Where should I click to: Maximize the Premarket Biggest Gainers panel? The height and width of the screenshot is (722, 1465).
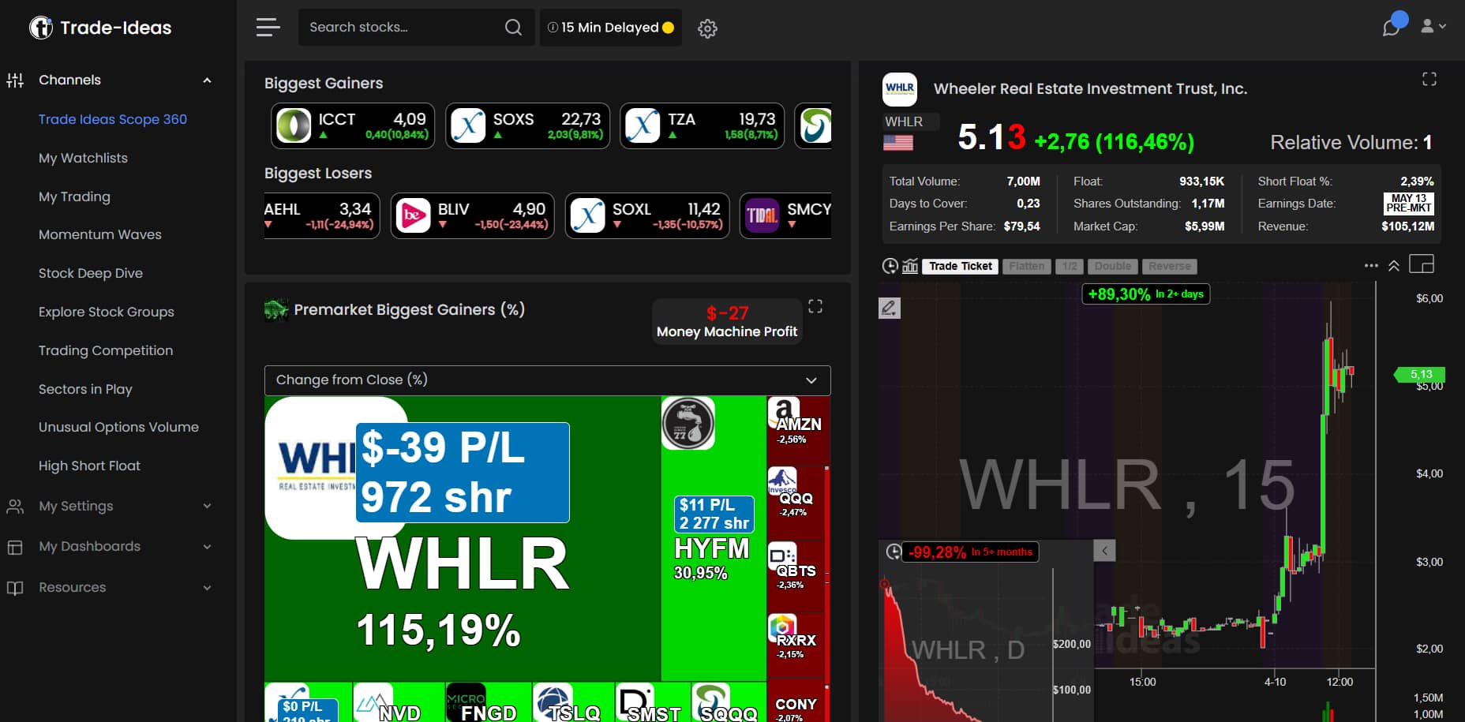(x=815, y=306)
